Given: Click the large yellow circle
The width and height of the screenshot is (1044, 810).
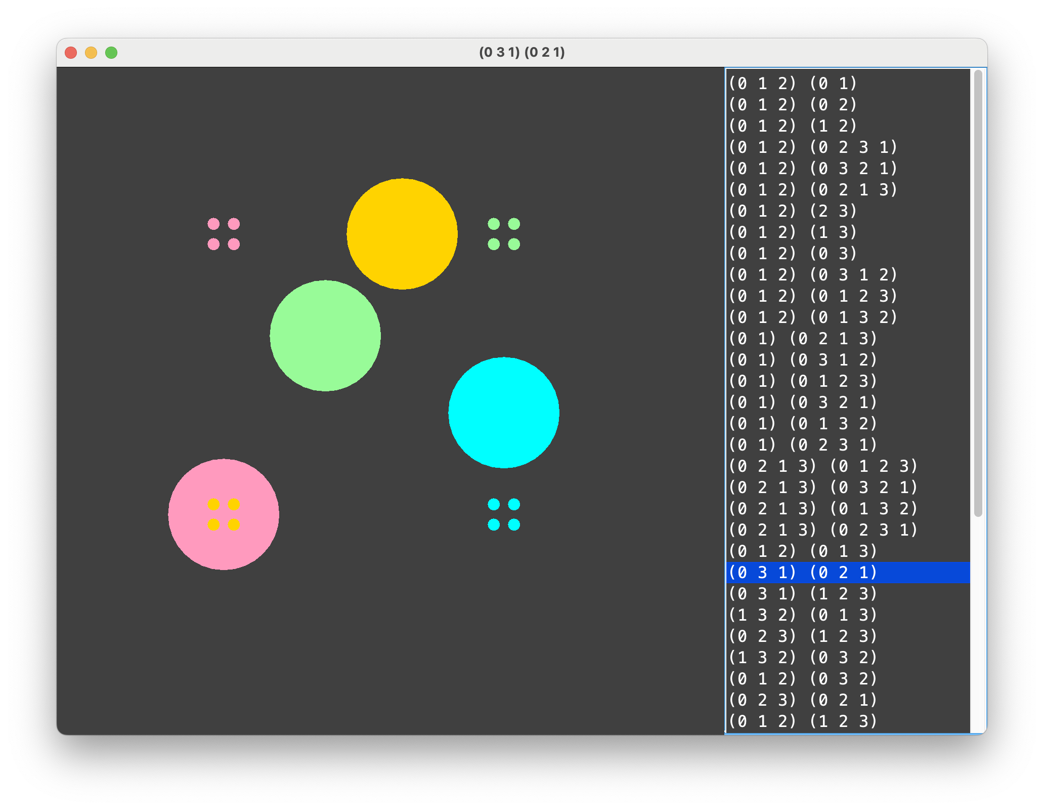Looking at the screenshot, I should coord(402,234).
